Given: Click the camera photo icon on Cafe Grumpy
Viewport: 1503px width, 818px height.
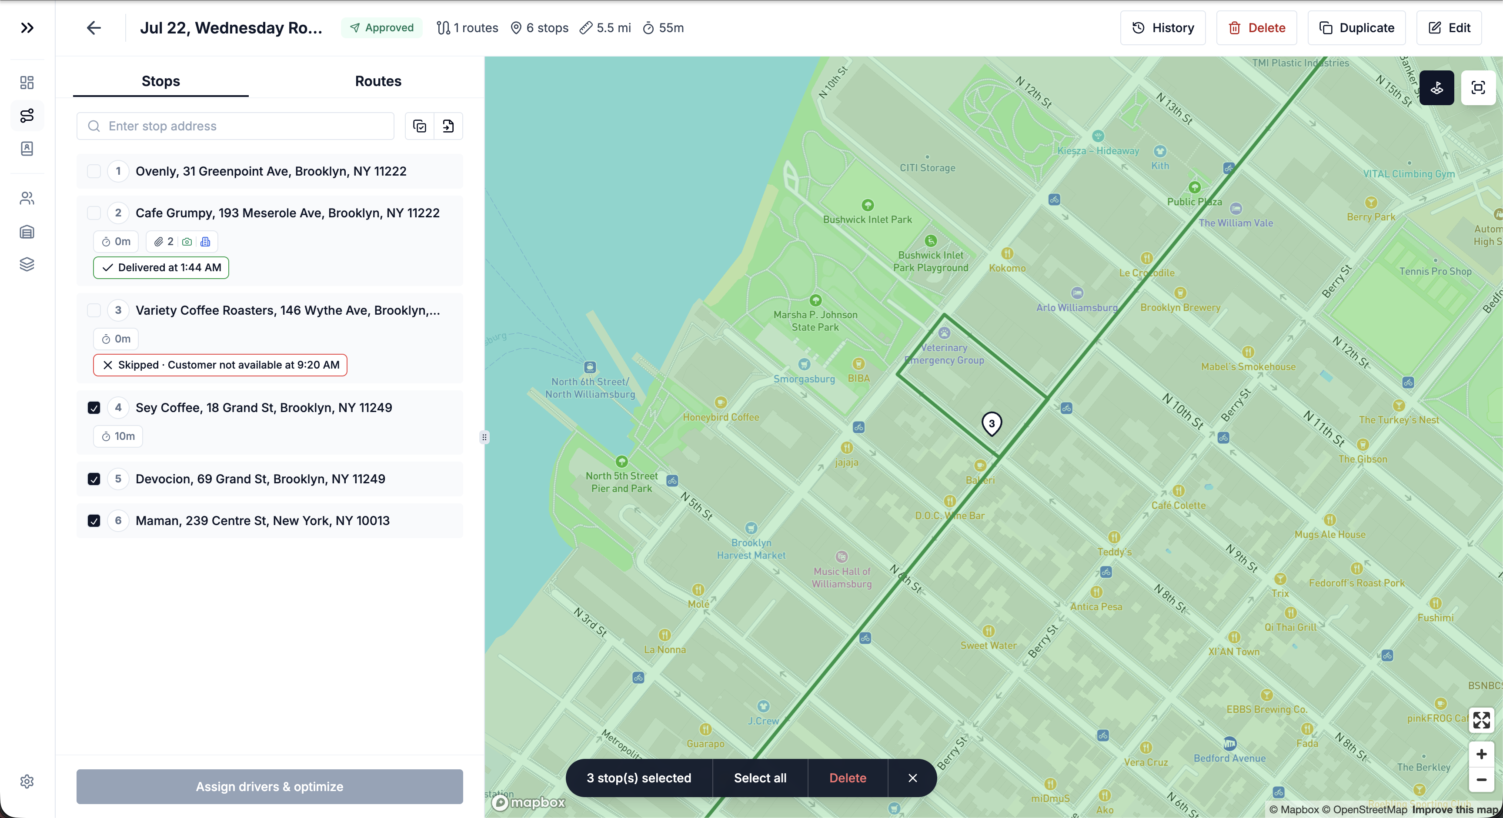Looking at the screenshot, I should tap(187, 241).
